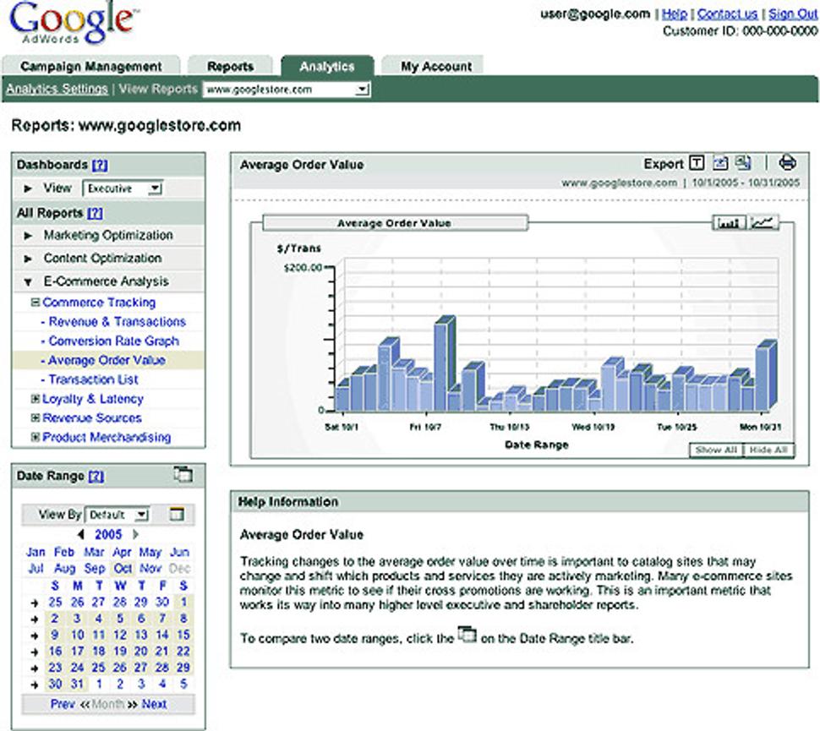This screenshot has width=820, height=731.
Task: Open Dashboards help [?] link
Action: click(100, 166)
